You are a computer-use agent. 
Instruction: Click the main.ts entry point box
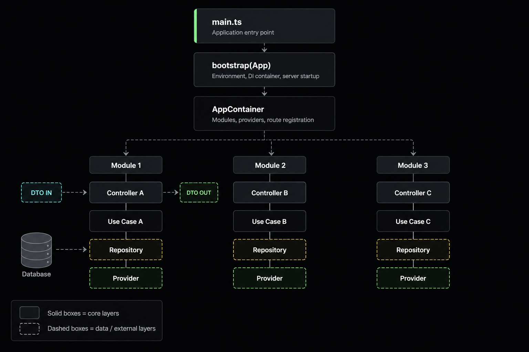tap(264, 26)
